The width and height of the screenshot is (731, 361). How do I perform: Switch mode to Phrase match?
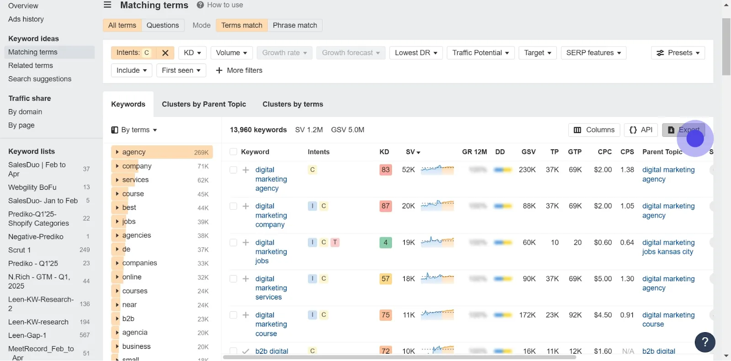click(295, 25)
